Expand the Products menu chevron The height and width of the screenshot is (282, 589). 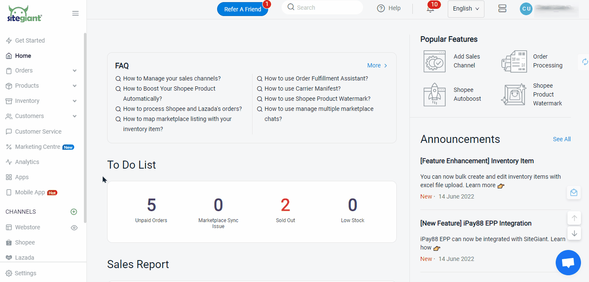[75, 86]
